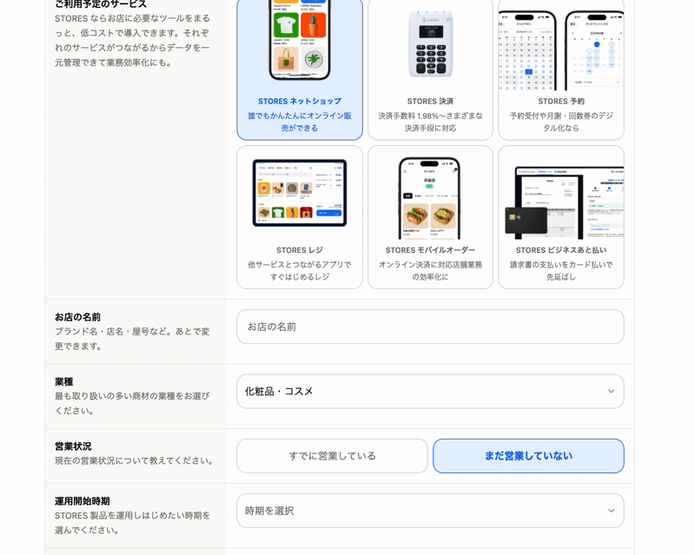Click the お店の名前 section label

pos(77,317)
